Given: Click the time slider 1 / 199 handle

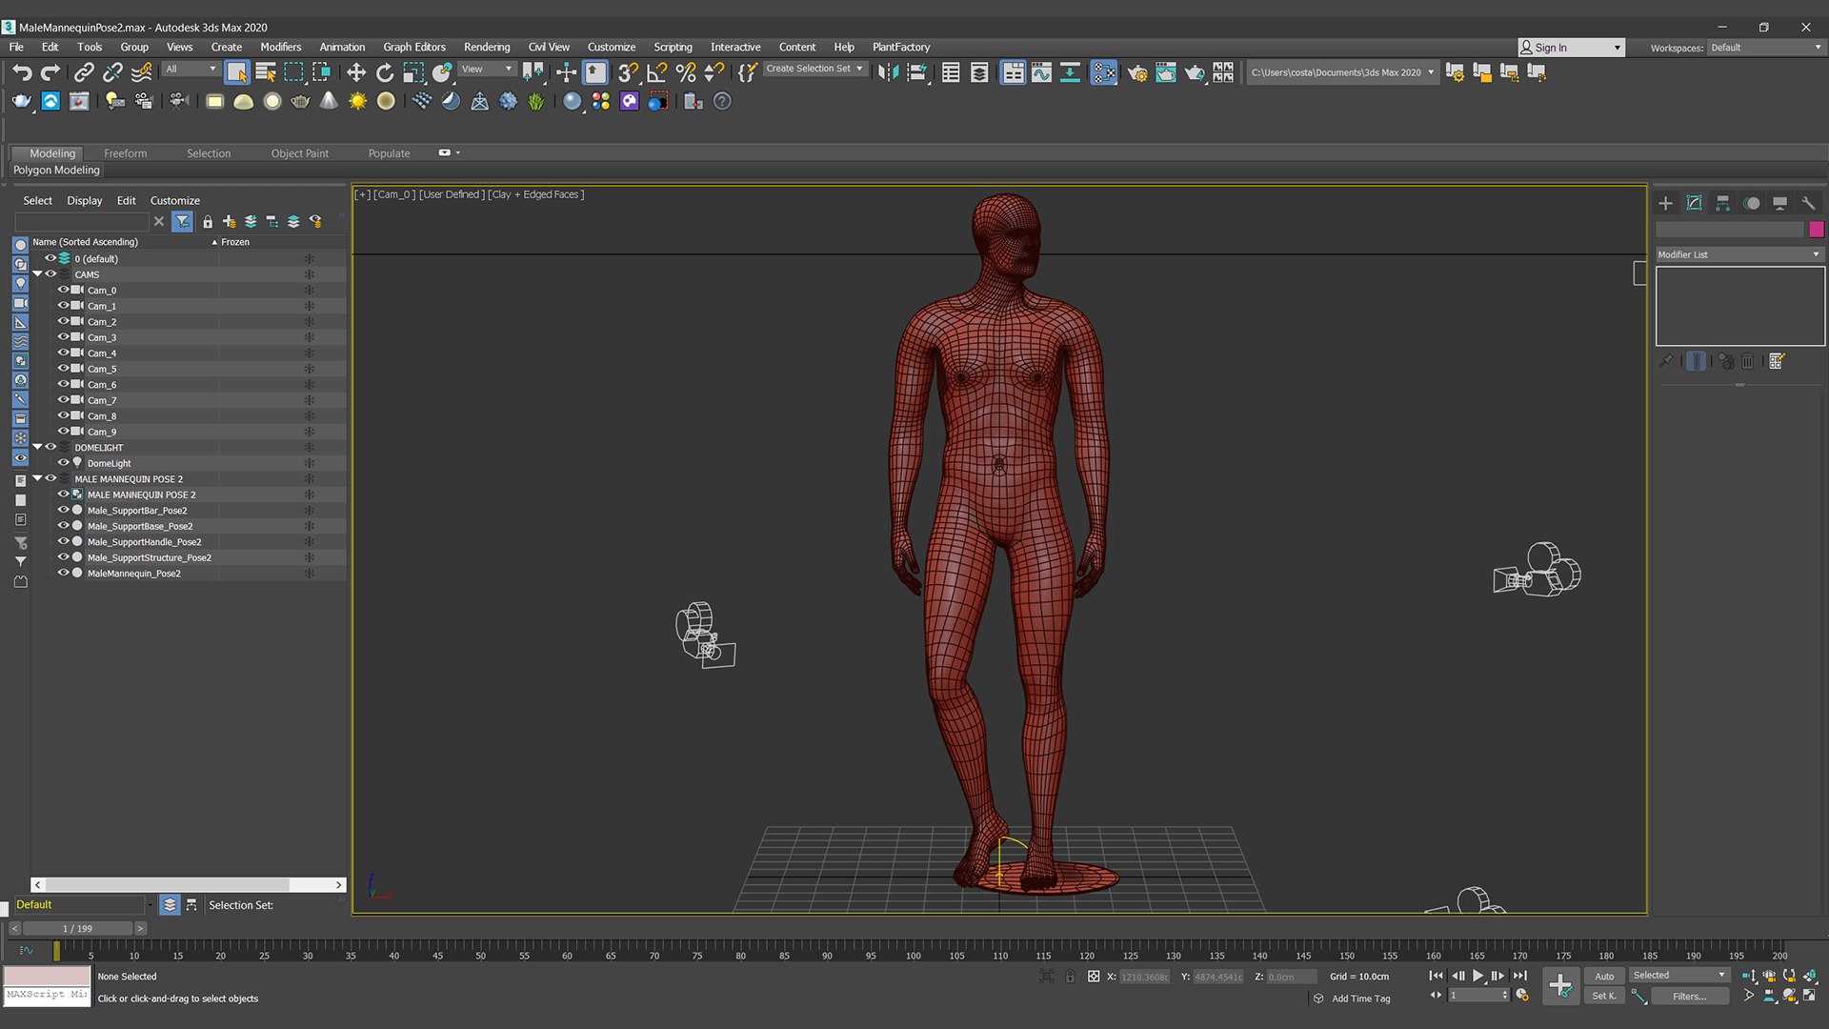Looking at the screenshot, I should [78, 928].
